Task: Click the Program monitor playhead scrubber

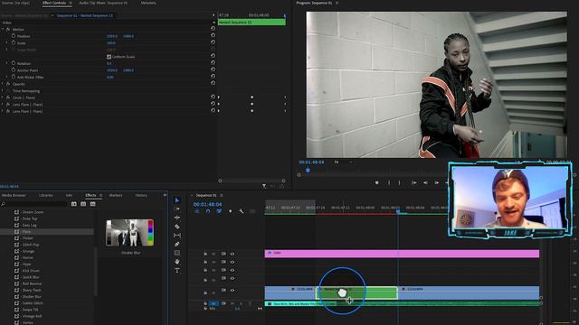Action: coord(308,170)
